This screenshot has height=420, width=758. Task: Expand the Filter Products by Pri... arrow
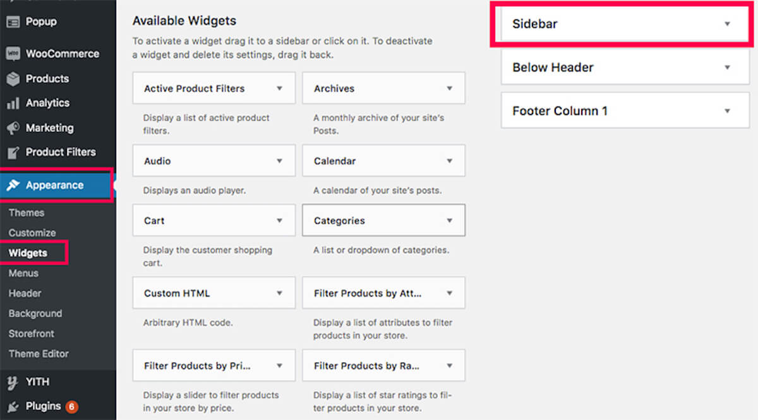(x=279, y=366)
